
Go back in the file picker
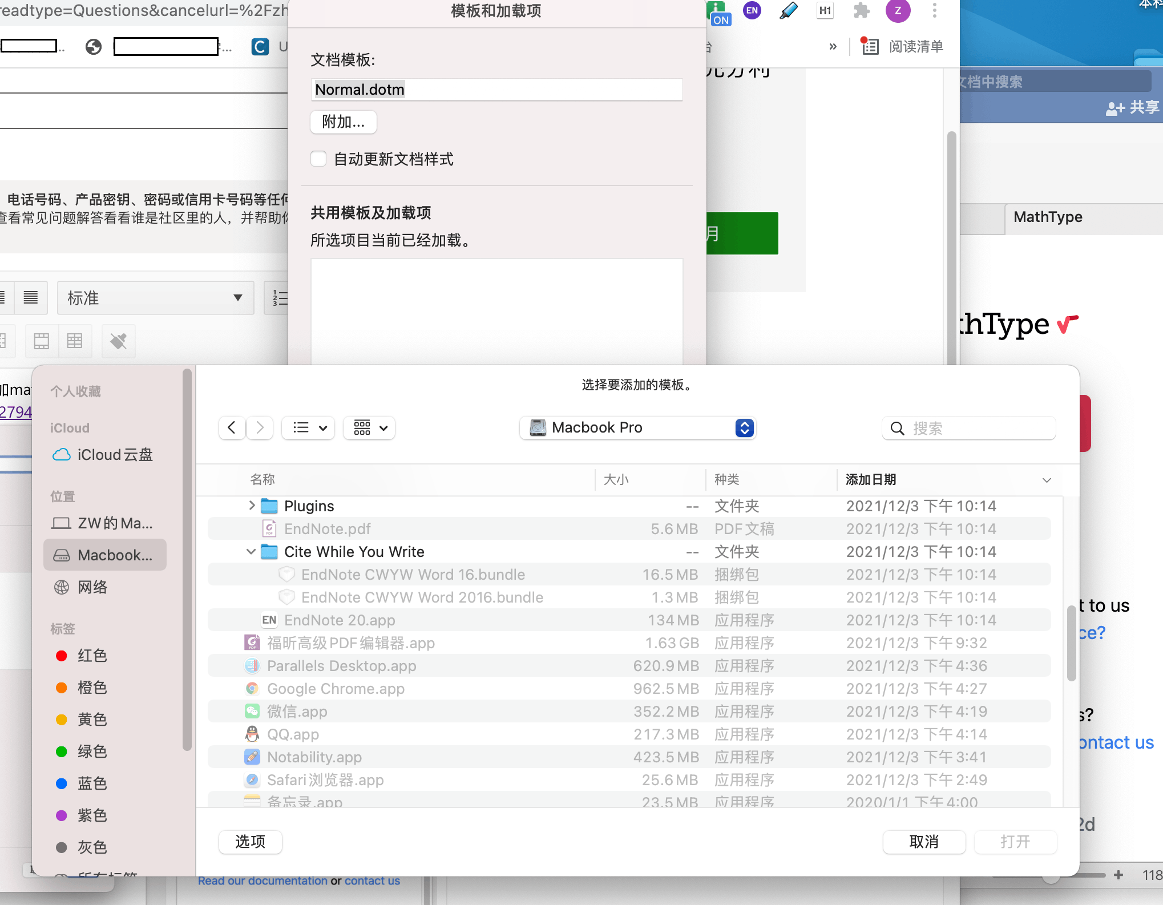click(x=232, y=428)
